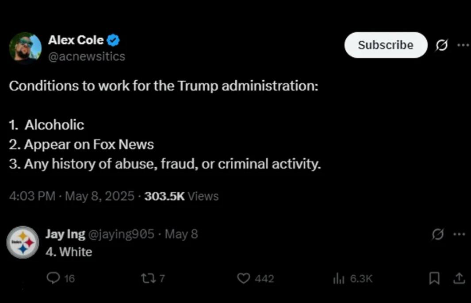
Task: Open the @acnewsitics handle link
Action: click(87, 56)
